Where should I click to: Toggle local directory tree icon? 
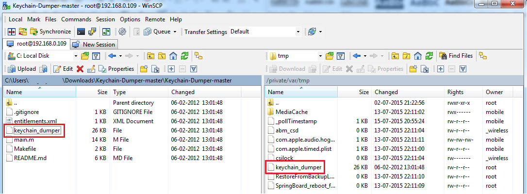pyautogui.click(x=198, y=56)
